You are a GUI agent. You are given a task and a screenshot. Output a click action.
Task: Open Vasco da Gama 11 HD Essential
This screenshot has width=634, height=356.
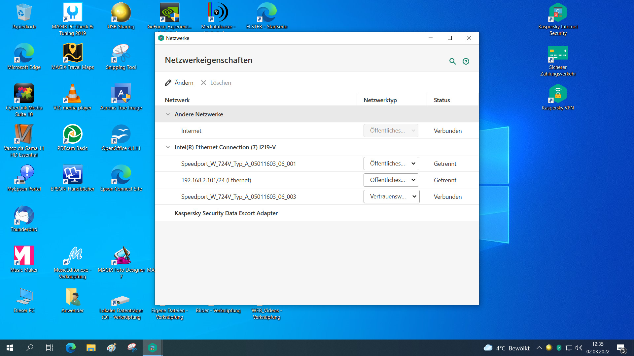coord(24,141)
